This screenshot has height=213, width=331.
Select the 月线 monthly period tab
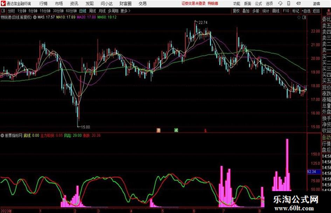coord(102,11)
